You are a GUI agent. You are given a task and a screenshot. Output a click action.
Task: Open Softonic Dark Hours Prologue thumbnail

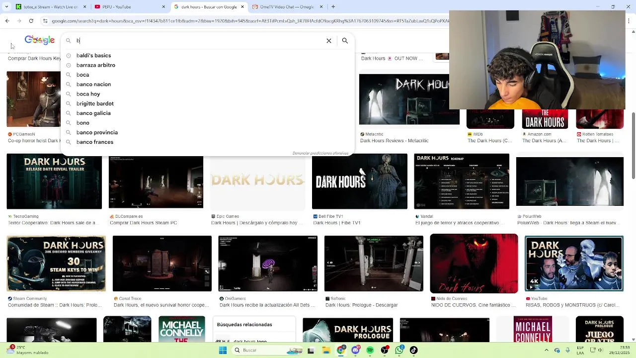click(x=374, y=264)
